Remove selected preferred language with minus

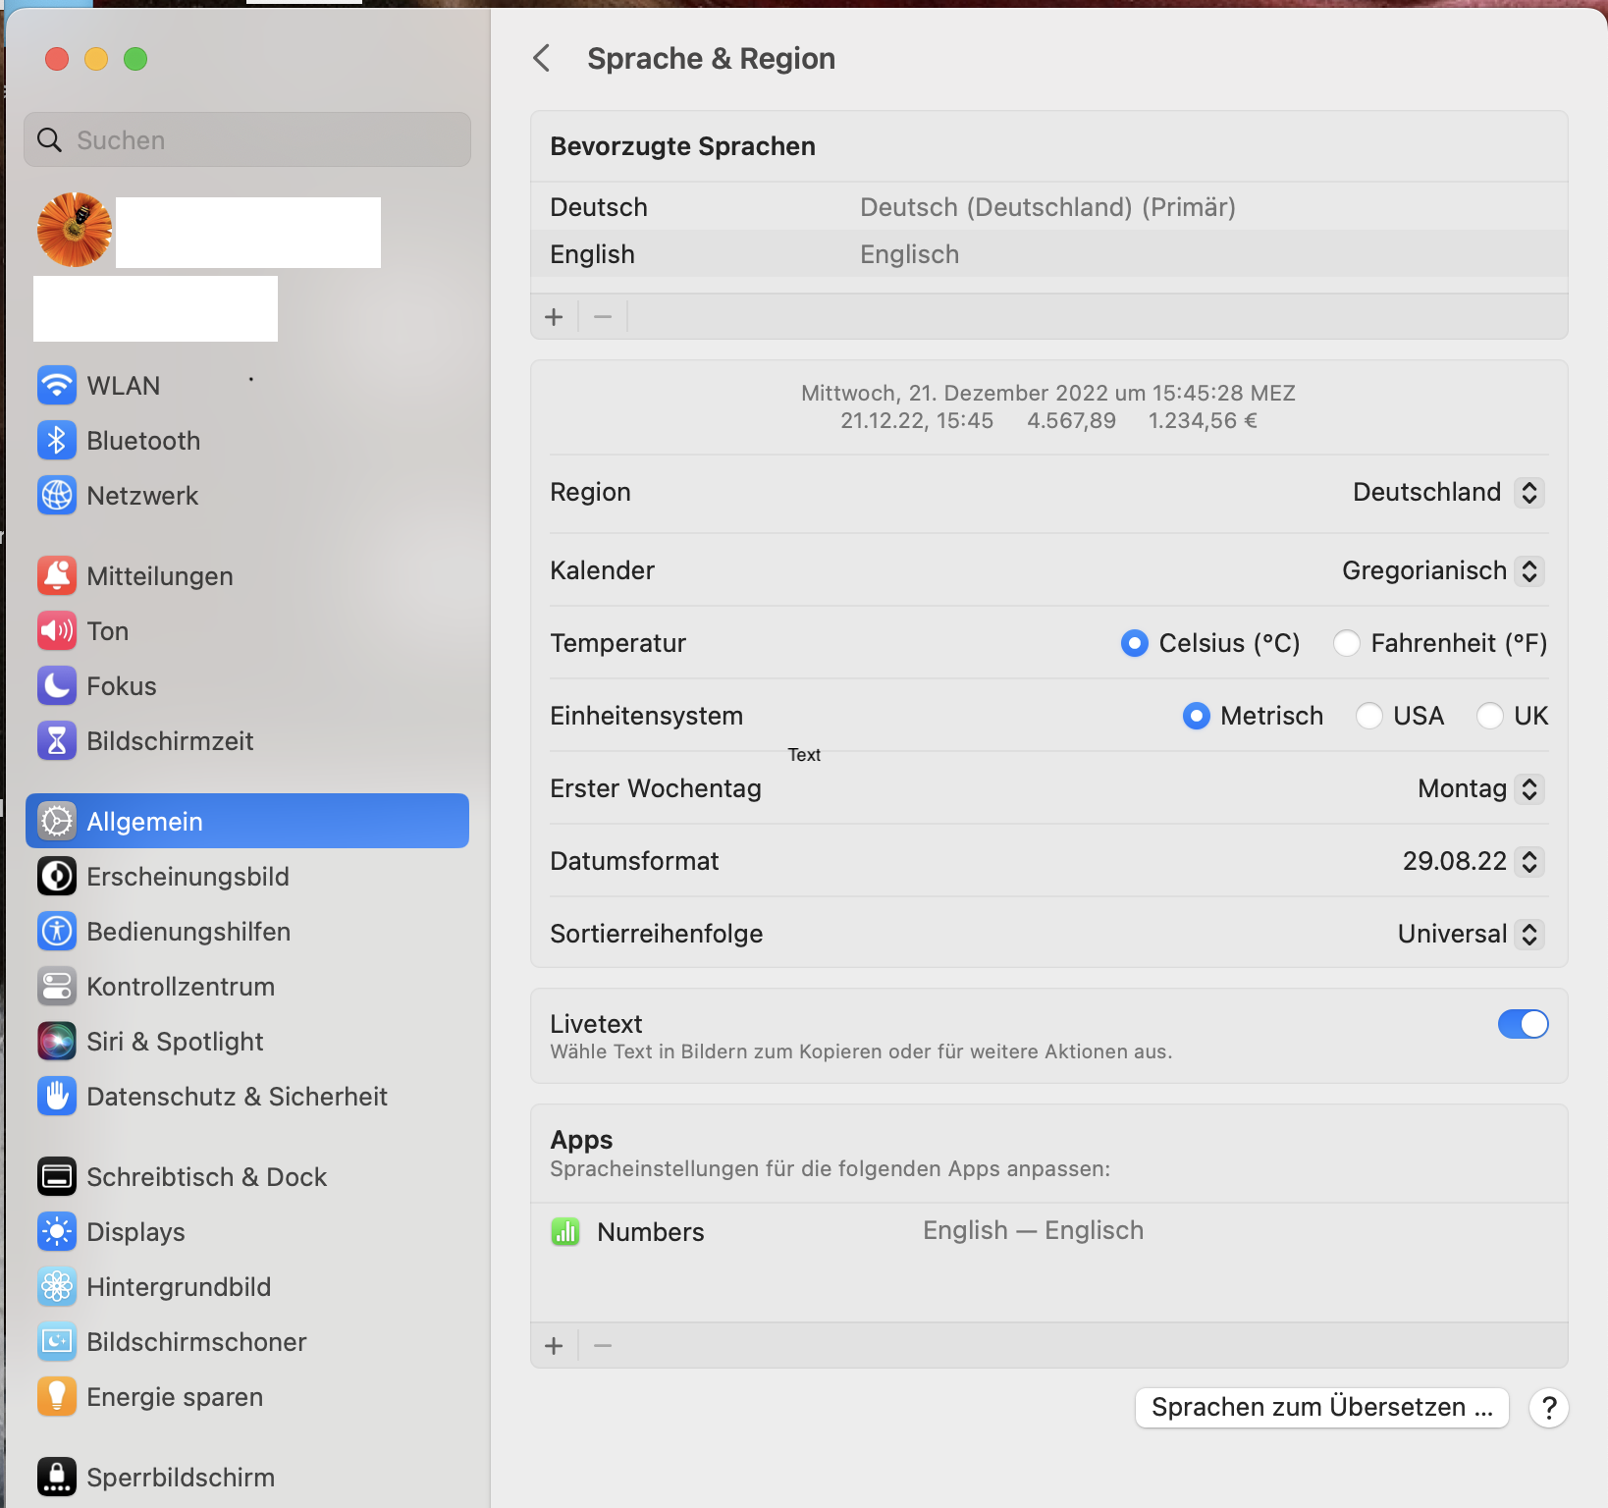pyautogui.click(x=603, y=316)
